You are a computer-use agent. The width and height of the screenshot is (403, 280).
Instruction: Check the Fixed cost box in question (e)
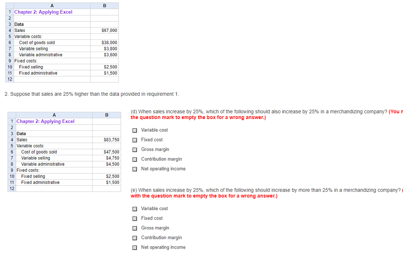pos(135,218)
